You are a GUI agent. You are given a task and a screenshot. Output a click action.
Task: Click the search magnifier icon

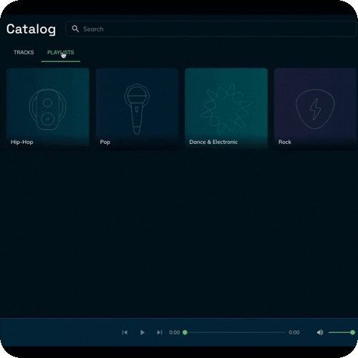point(75,29)
